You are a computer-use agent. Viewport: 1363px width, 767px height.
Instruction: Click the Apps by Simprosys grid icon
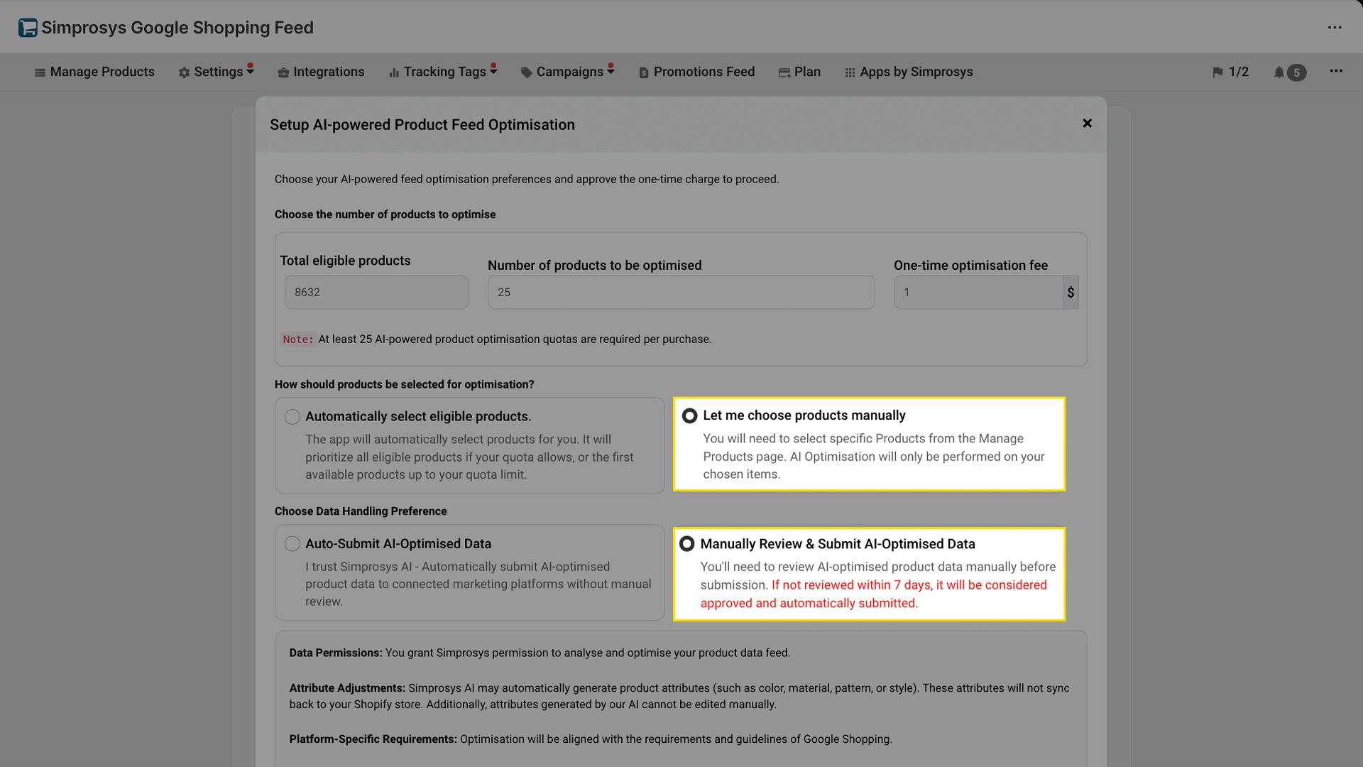pyautogui.click(x=849, y=72)
